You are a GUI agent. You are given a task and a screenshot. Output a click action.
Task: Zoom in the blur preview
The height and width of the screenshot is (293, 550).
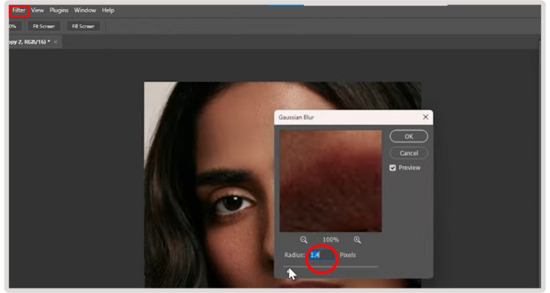(x=357, y=239)
